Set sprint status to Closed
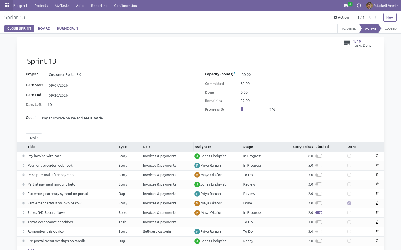Image resolution: width=401 pixels, height=250 pixels. click(390, 29)
